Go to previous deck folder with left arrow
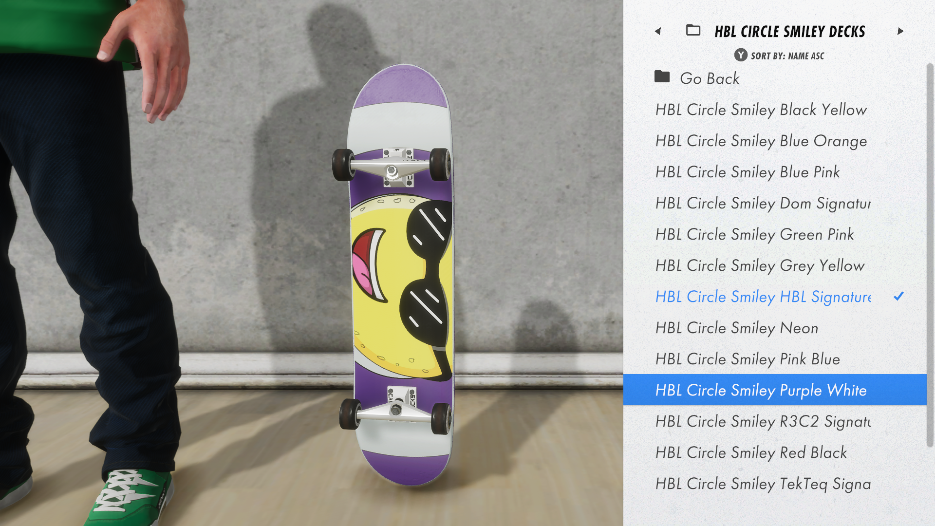The height and width of the screenshot is (526, 935). click(658, 31)
